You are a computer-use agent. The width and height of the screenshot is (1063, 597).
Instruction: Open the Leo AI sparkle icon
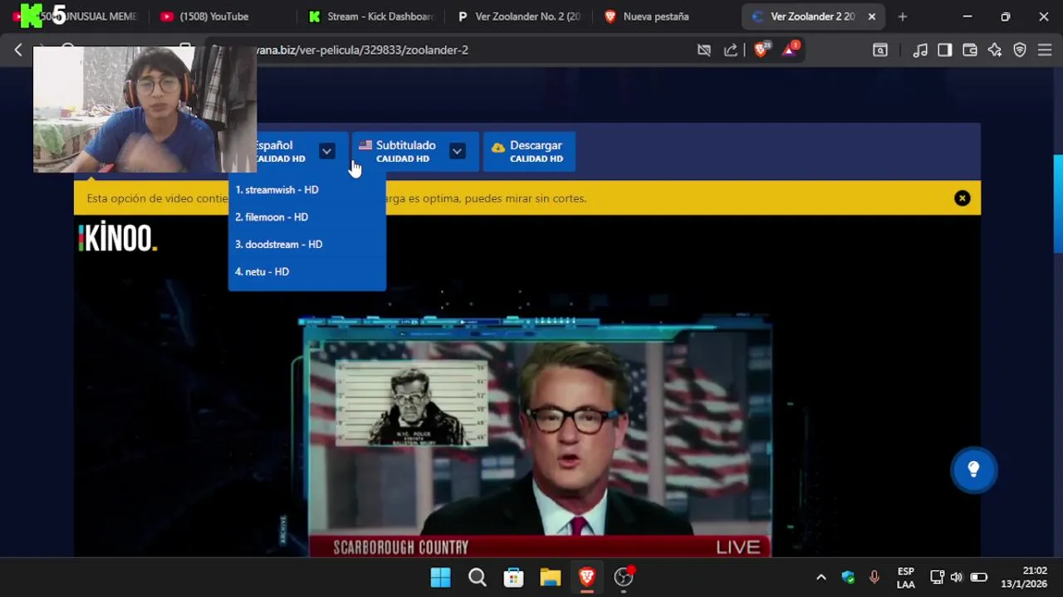[995, 50]
